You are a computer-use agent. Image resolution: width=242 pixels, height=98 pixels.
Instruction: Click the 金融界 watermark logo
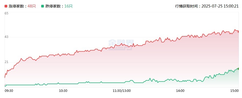point(121,45)
